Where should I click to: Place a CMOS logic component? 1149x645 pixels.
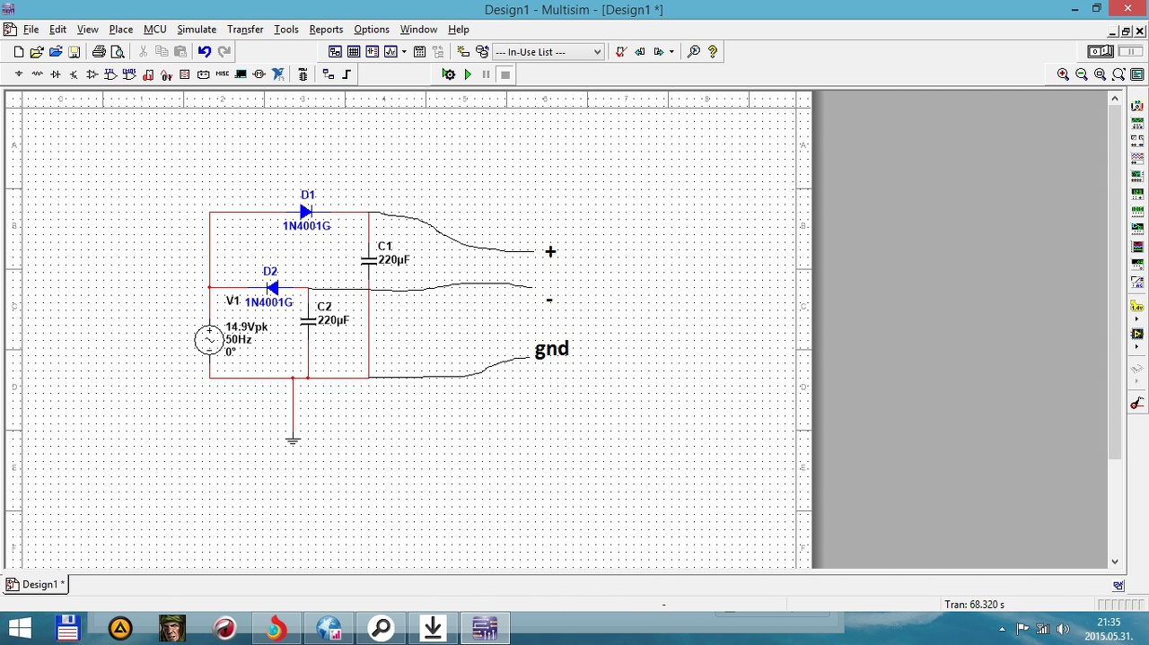point(130,74)
